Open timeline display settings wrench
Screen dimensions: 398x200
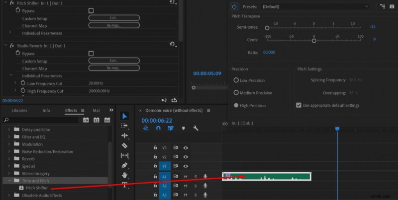coord(196,129)
